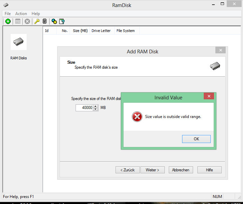Image resolution: width=243 pixels, height=204 pixels.
Task: Click the Size (MB) column header
Action: pos(80,31)
